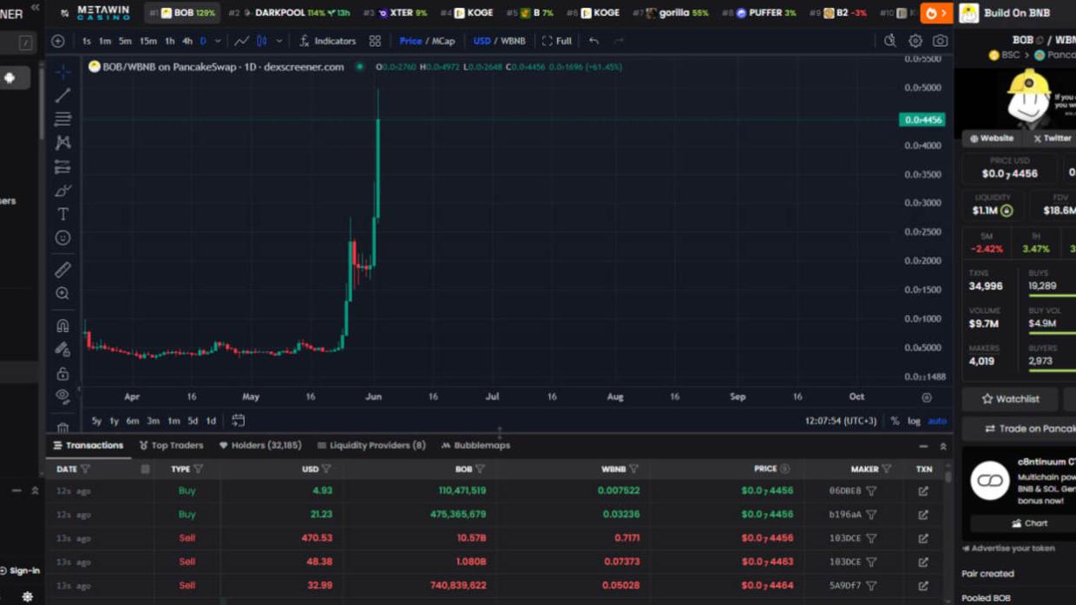Filter transactions by WBNB amount

click(633, 469)
